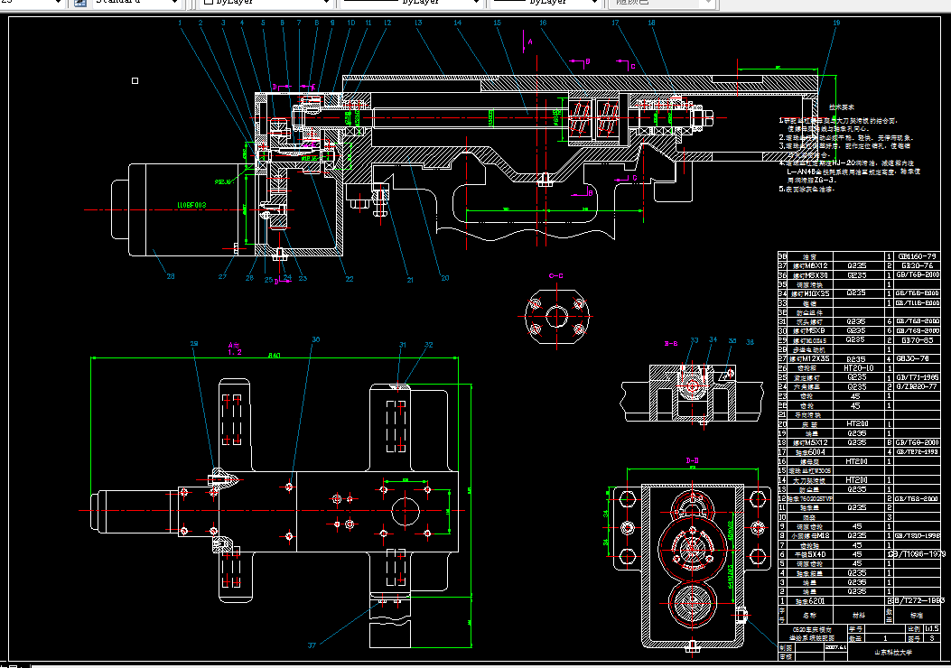Select balloon number 17 on top row
The height and width of the screenshot is (668, 951).
point(616,23)
